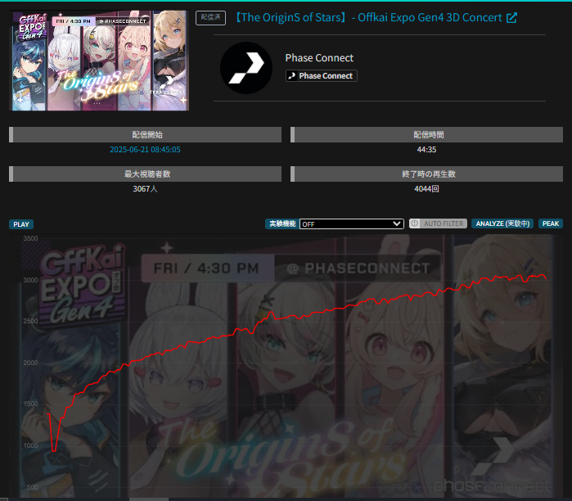
Task: Open the Origins of Stars concert title link
Action: (368, 17)
